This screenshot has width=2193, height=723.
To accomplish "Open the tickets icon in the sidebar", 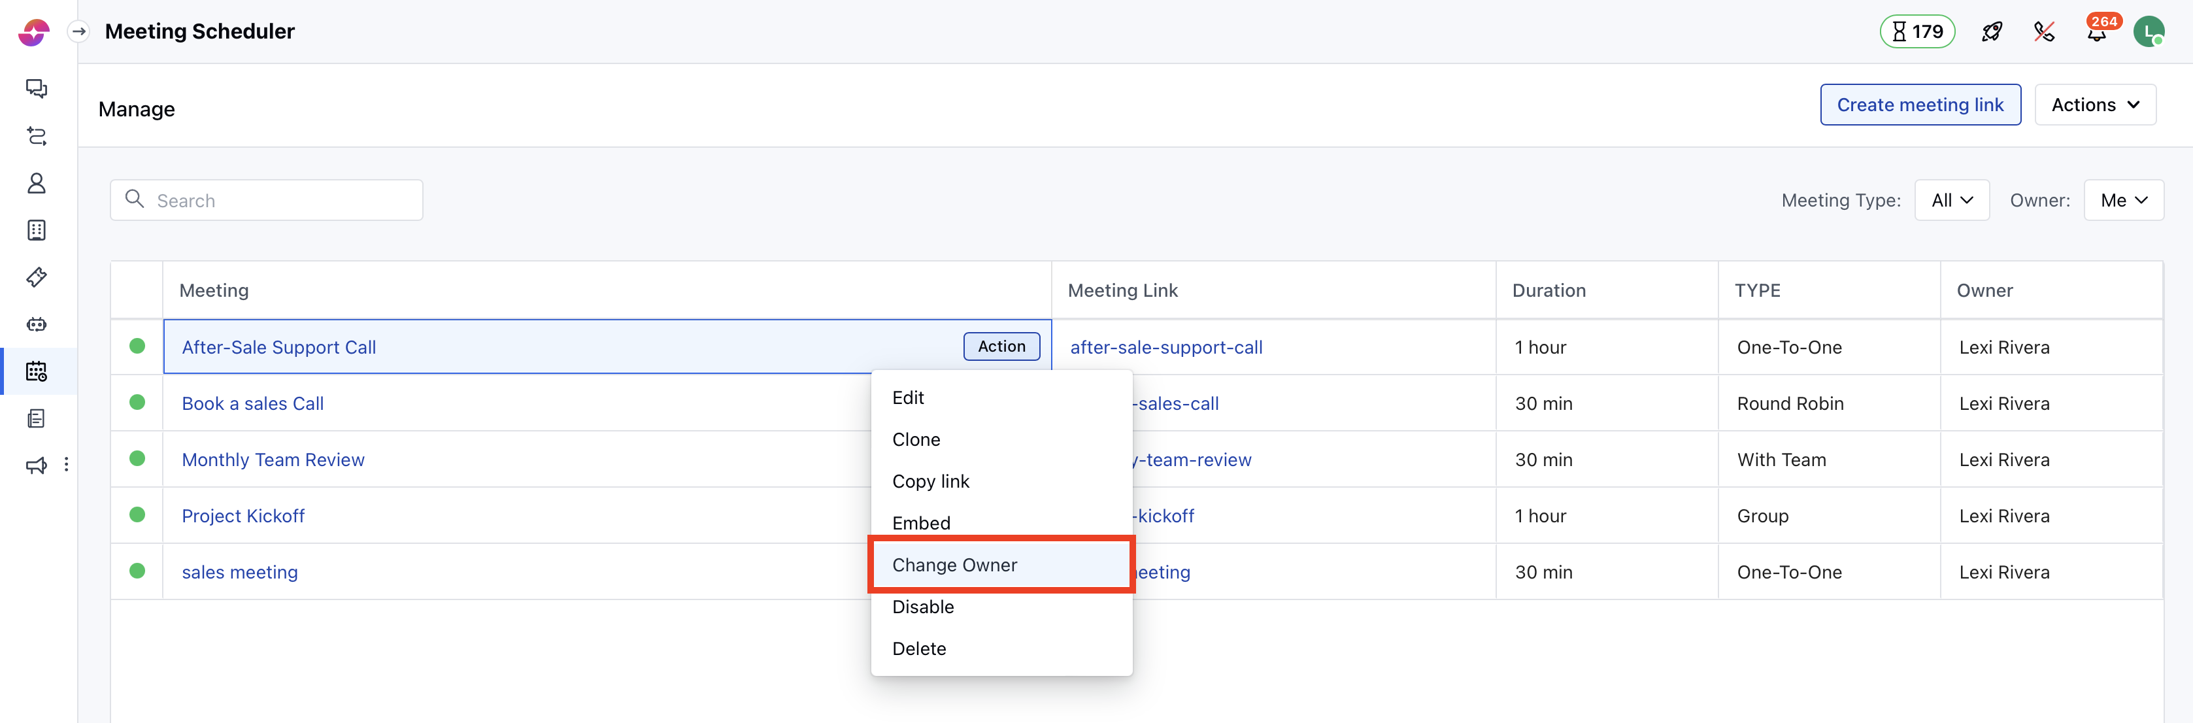I will click(37, 277).
